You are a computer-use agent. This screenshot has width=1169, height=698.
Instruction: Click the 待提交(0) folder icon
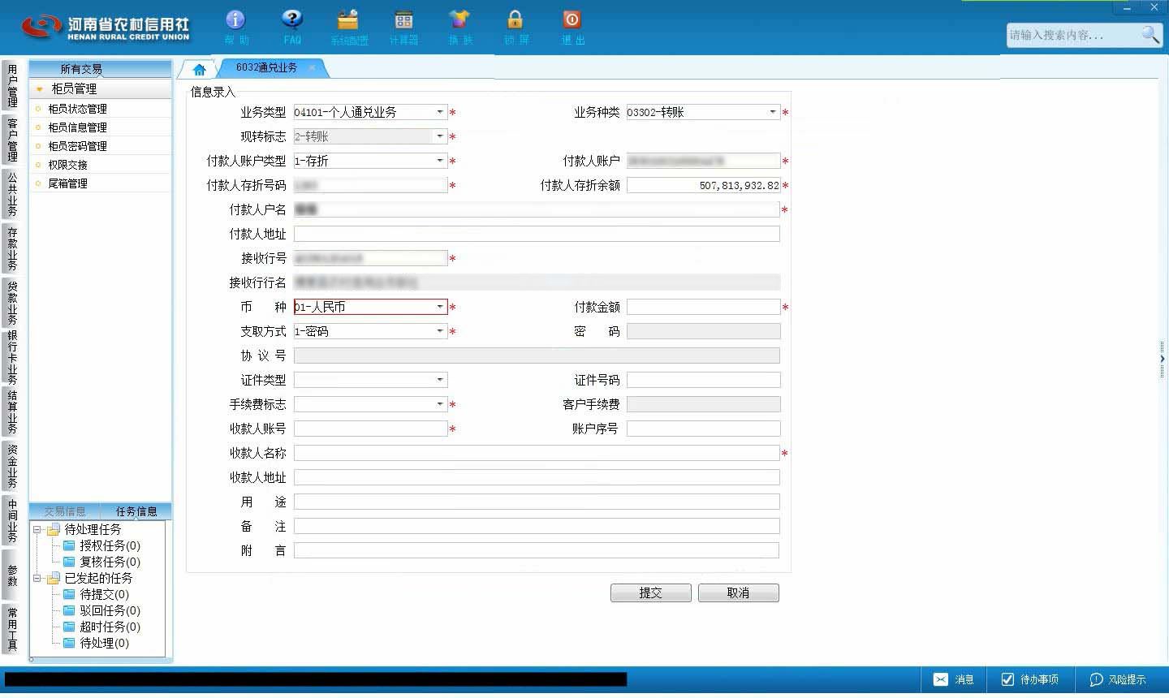[69, 594]
